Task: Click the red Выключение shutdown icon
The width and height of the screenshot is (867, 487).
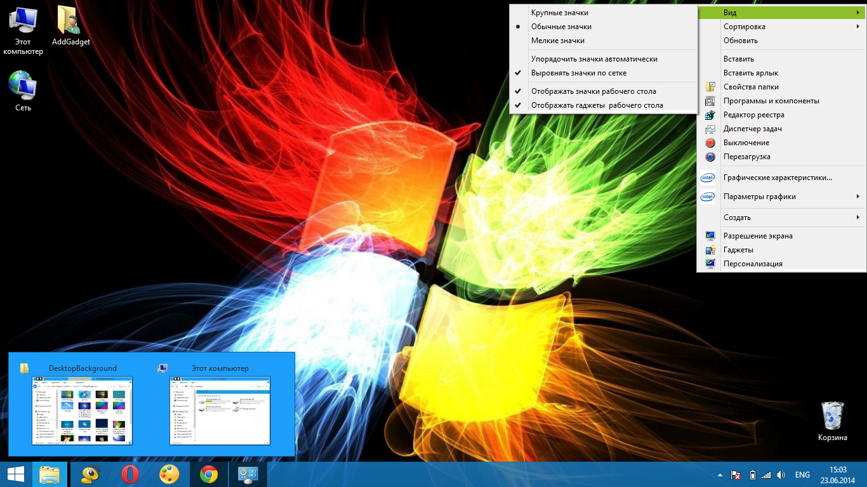Action: (x=710, y=143)
